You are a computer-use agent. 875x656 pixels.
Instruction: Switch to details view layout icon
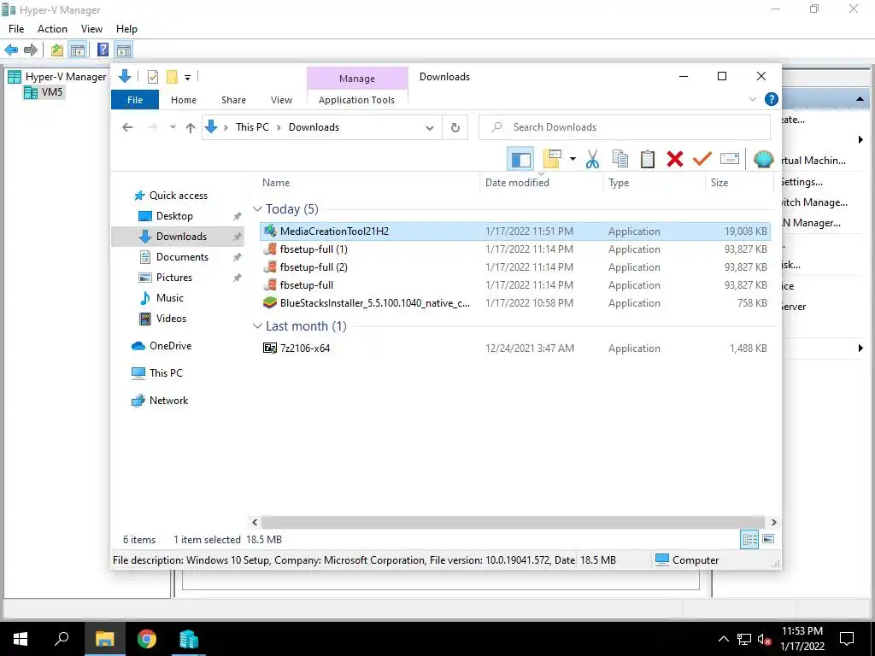pyautogui.click(x=749, y=539)
